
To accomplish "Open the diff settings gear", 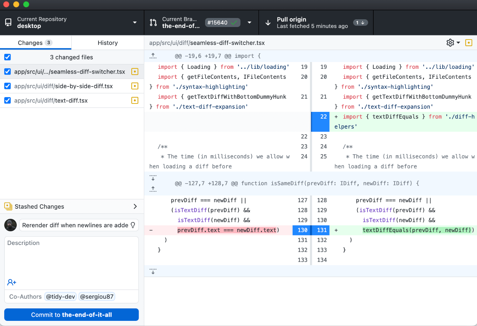I will 450,43.
